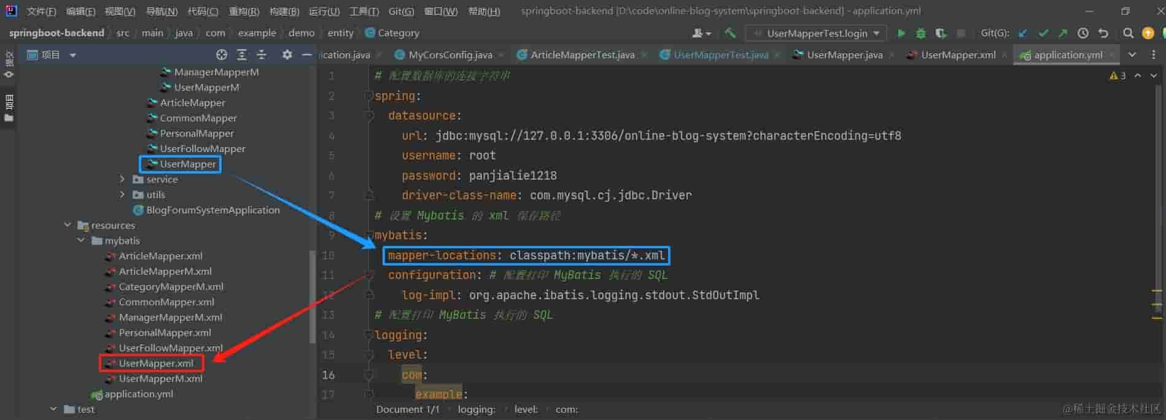Image resolution: width=1166 pixels, height=420 pixels.
Task: Click the warnings indicator showing 3
Action: click(x=1117, y=75)
